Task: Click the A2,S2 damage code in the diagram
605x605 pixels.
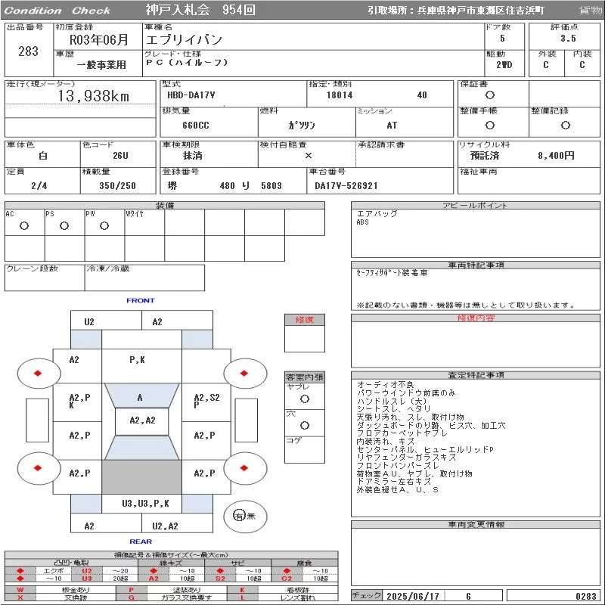Action: [206, 398]
